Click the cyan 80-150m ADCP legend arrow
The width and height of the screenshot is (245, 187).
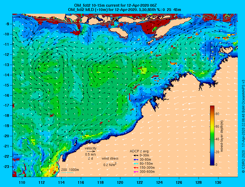[x=136, y=164]
